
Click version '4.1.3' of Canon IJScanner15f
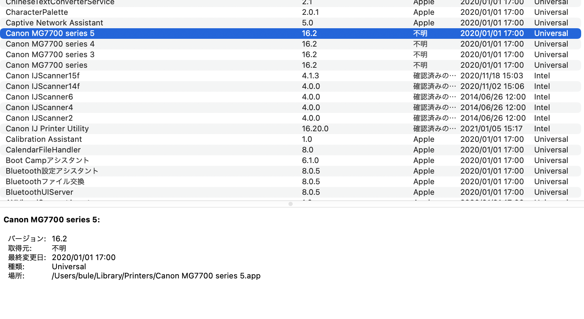pos(310,76)
